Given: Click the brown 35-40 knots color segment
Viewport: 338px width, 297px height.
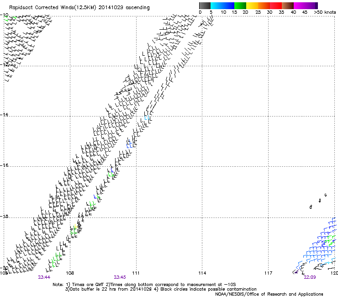Looking at the screenshot, I should point(288,5).
